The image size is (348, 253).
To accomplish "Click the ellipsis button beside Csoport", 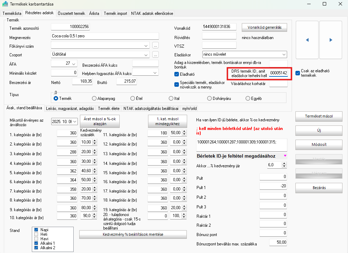I will 155,55.
